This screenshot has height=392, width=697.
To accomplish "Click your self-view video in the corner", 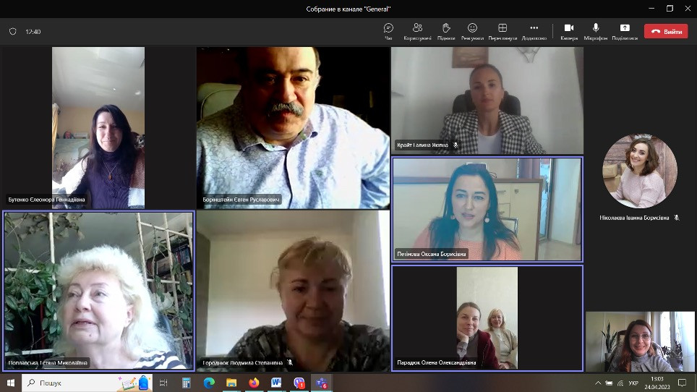I will pos(640,341).
